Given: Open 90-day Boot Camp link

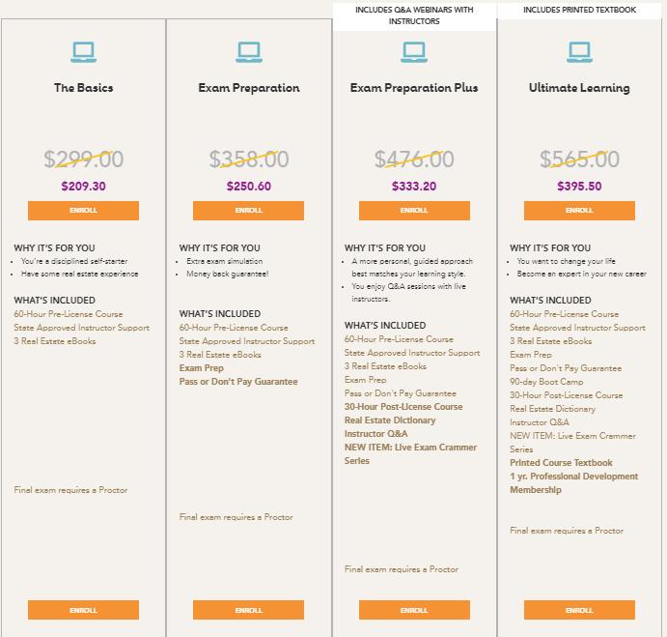Looking at the screenshot, I should coord(546,382).
